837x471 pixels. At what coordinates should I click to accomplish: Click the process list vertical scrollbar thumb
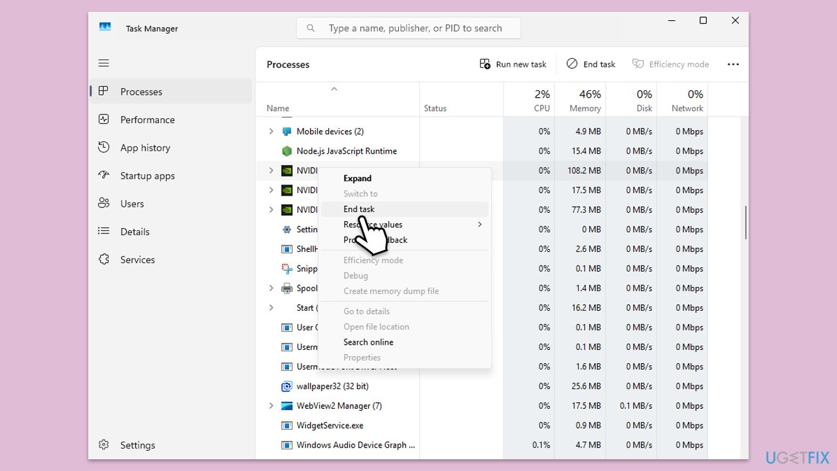click(745, 222)
